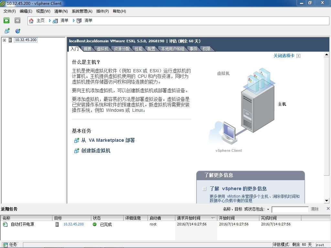Click the document icon beside 了解 vSphere
Image resolution: width=331 pixels, height=248 pixels.
click(x=204, y=189)
